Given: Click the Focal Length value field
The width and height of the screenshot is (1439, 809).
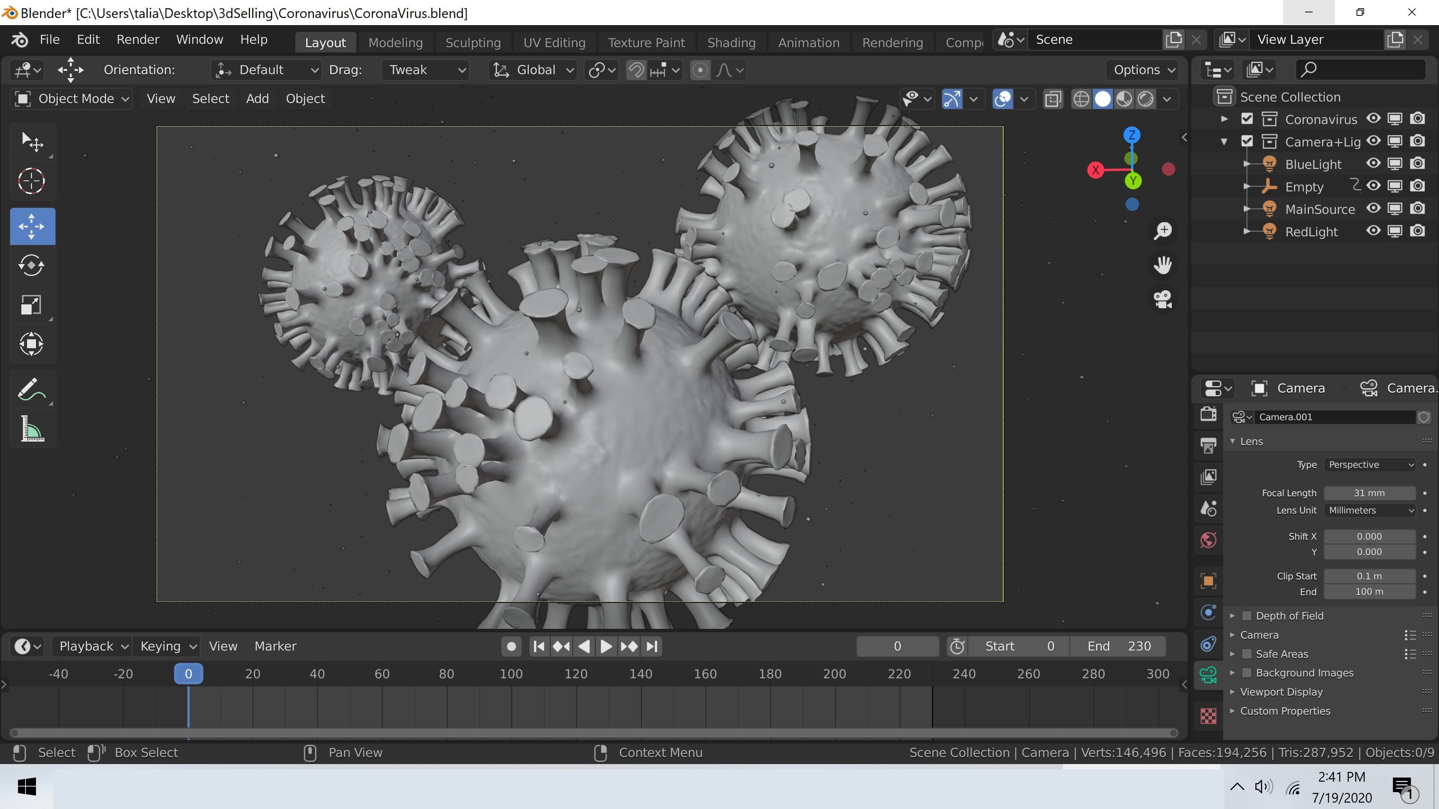Looking at the screenshot, I should pos(1369,493).
